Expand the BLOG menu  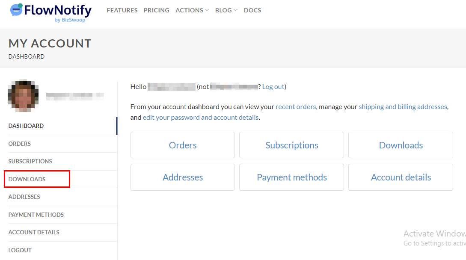point(224,10)
